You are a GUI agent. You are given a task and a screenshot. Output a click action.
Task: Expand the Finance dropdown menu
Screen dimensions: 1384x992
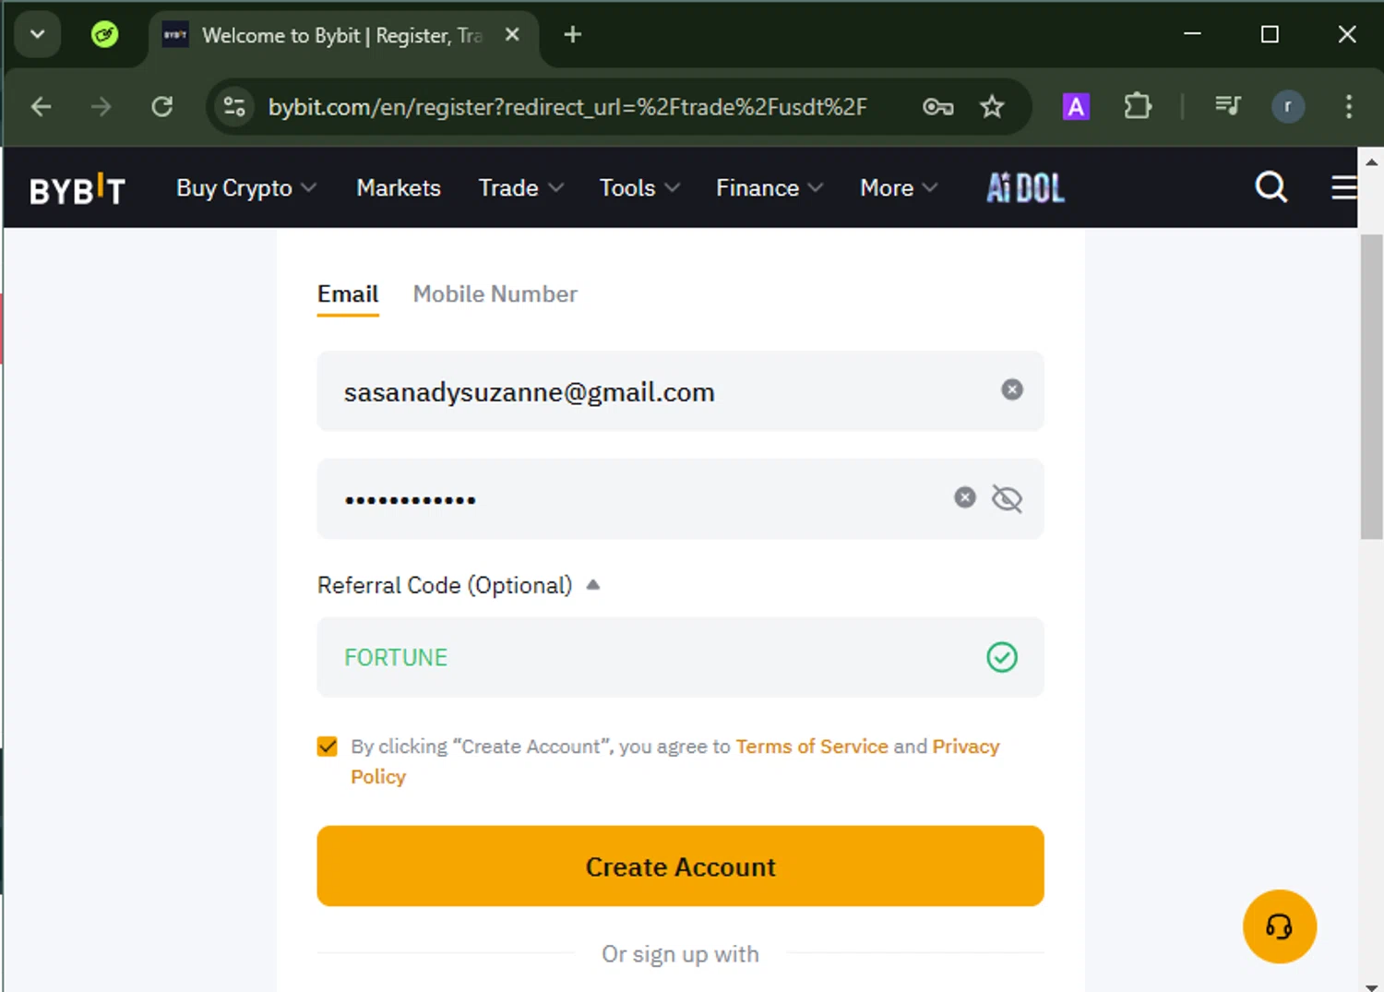pos(770,188)
